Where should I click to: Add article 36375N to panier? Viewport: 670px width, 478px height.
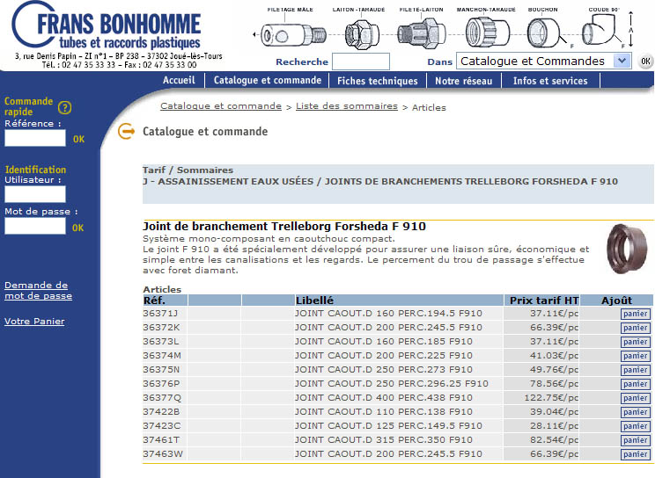(636, 370)
